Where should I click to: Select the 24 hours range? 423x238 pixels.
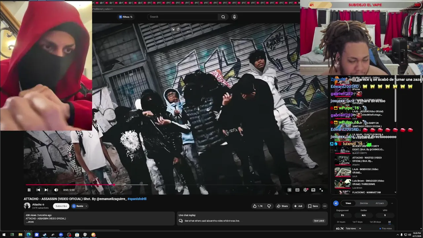pos(341,222)
